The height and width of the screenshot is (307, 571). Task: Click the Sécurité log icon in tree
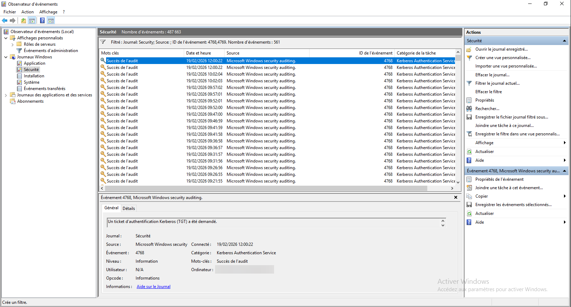pyautogui.click(x=19, y=70)
